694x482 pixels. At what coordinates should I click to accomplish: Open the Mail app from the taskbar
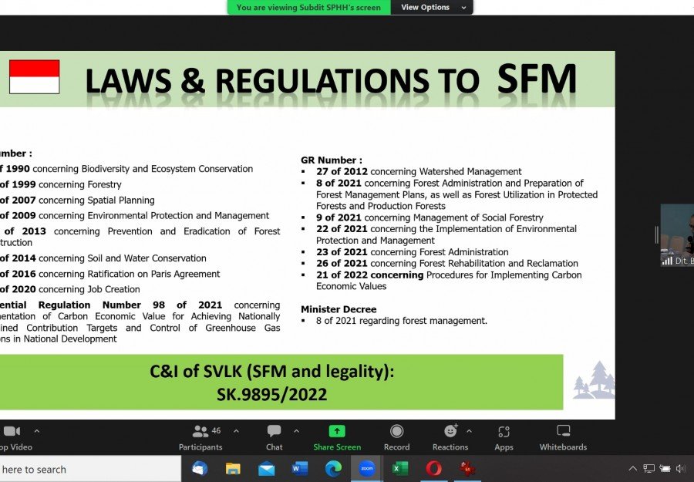(x=267, y=468)
